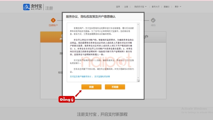Expand the 我的支付宝 dropdown
Viewport: 213px width, 120px height.
(140, 7)
